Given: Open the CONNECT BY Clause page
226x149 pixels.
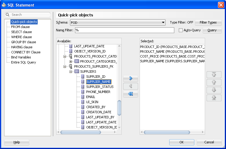Looking at the screenshot, I should pyautogui.click(x=26, y=52).
